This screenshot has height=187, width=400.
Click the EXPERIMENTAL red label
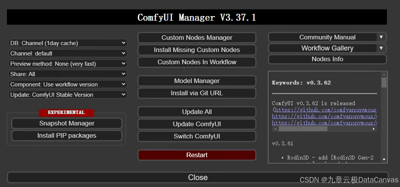pos(66,112)
